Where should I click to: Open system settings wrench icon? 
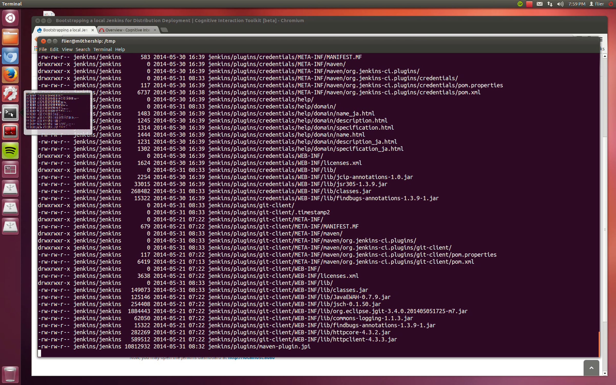tap(10, 94)
